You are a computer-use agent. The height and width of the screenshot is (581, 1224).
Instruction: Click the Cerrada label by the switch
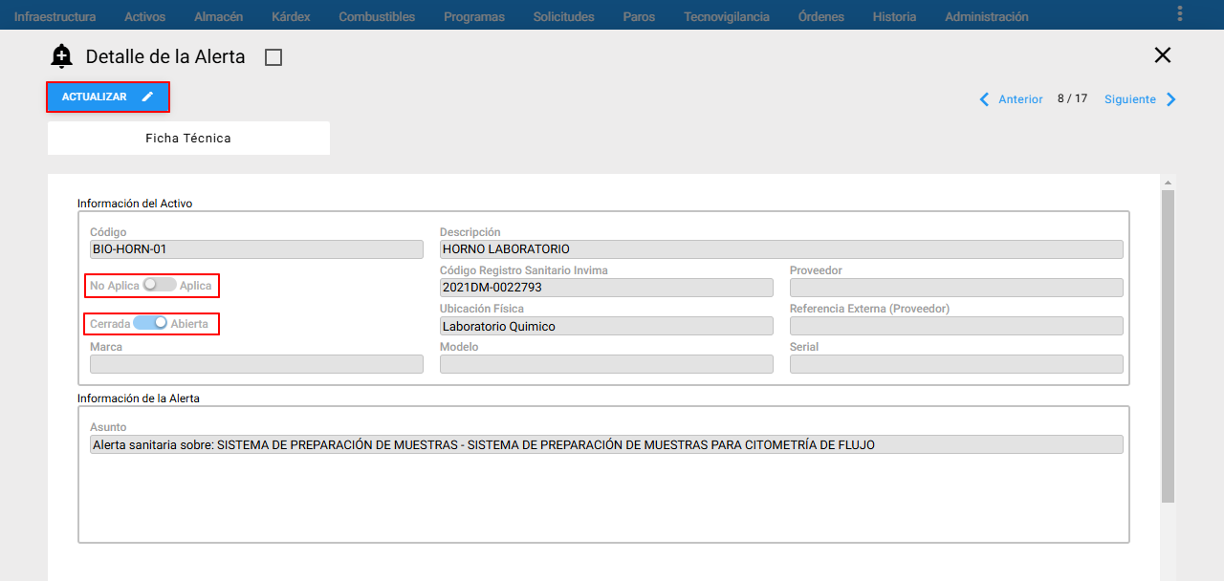click(x=110, y=324)
